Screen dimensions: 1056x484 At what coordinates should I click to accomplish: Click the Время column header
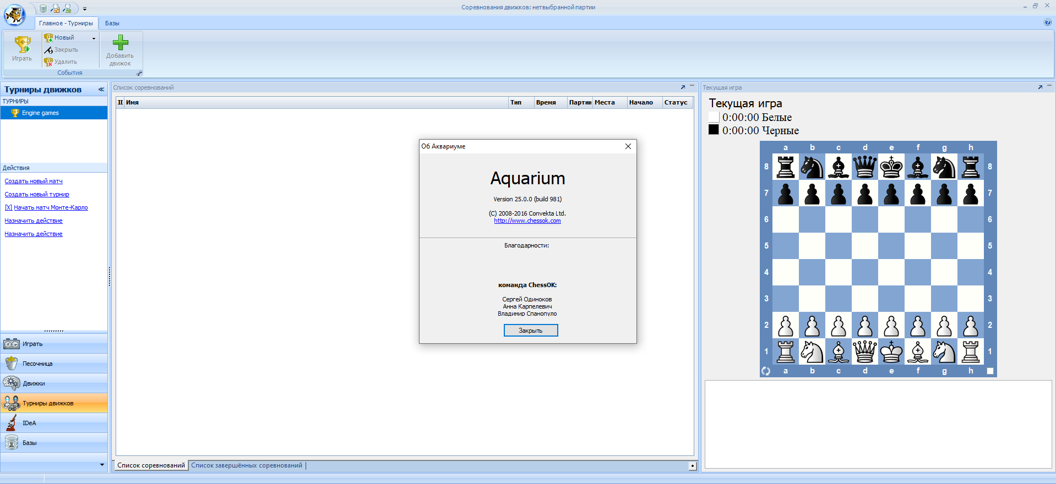pos(551,102)
